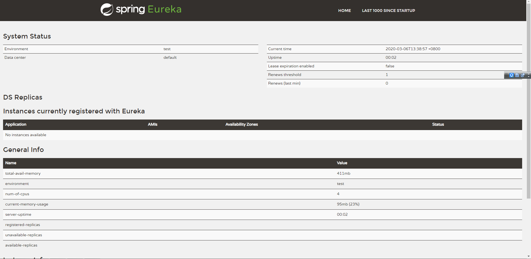Click the 'No instances available' row
This screenshot has width=531, height=259.
(26, 135)
